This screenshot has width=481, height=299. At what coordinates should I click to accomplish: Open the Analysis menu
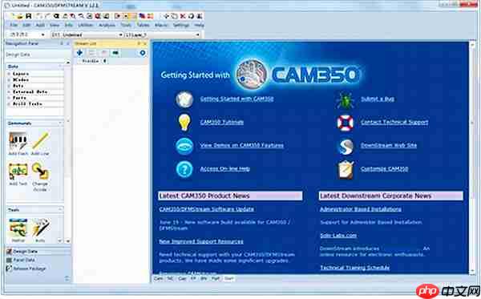click(x=107, y=25)
